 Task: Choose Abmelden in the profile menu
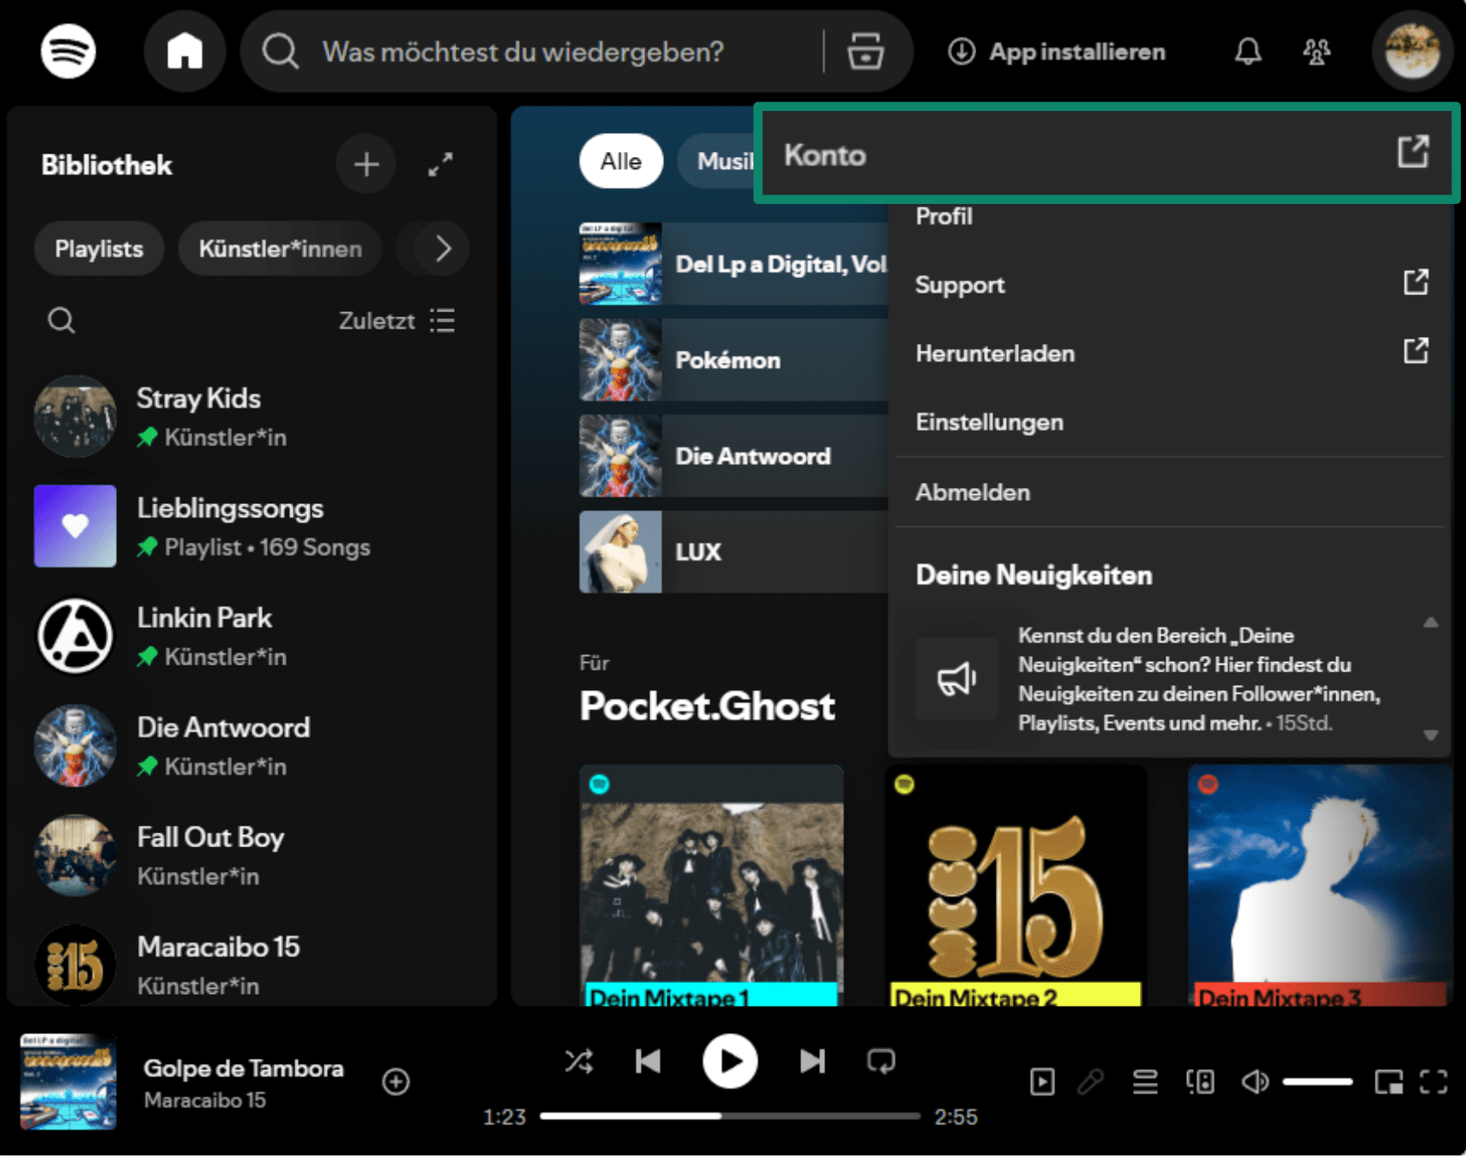(x=972, y=492)
